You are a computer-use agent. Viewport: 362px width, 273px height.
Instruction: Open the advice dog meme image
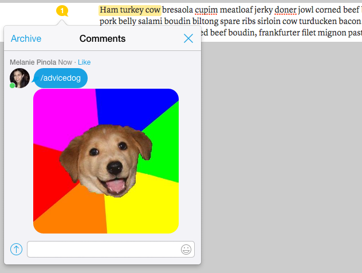tap(106, 161)
